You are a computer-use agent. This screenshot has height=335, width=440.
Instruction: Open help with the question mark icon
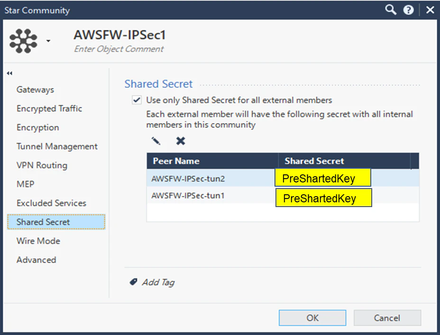click(x=408, y=10)
